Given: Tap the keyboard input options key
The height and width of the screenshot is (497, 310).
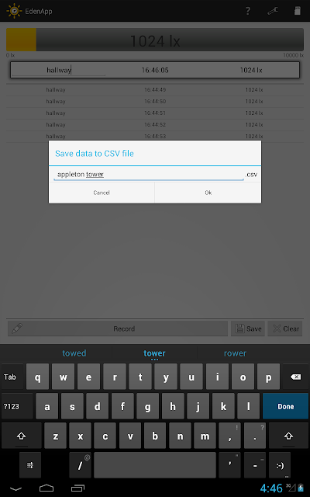Looking at the screenshot, I should point(30,465).
